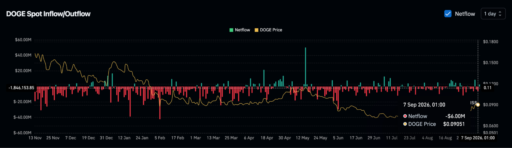Viewport: 512px width, 148px height.
Task: Uncheck the Netflow checkbox
Action: pos(448,14)
